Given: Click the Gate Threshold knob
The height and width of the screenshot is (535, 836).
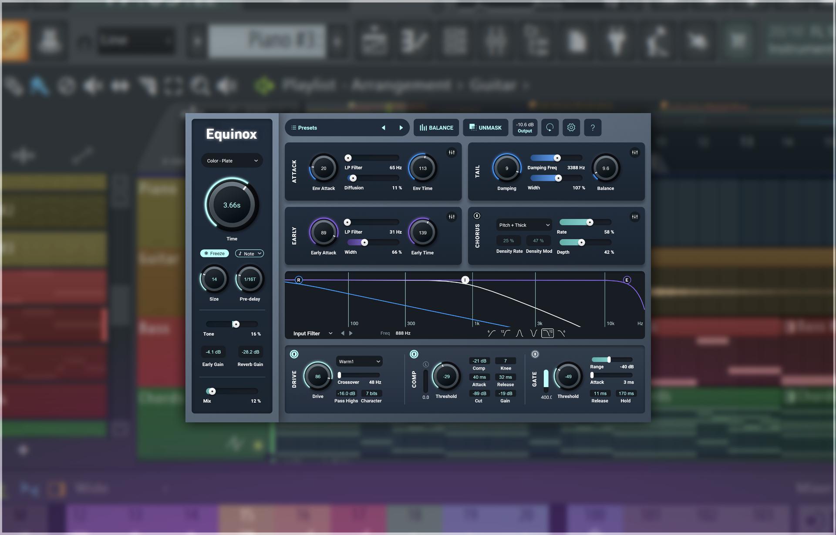Looking at the screenshot, I should click(x=568, y=376).
